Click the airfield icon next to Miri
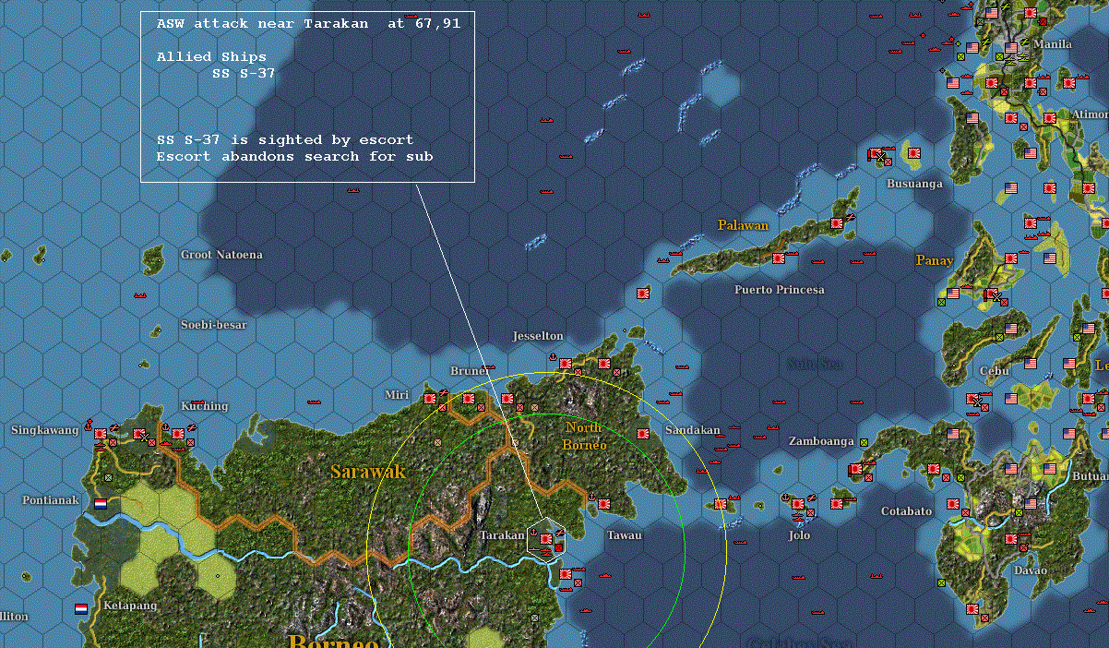 click(x=444, y=392)
